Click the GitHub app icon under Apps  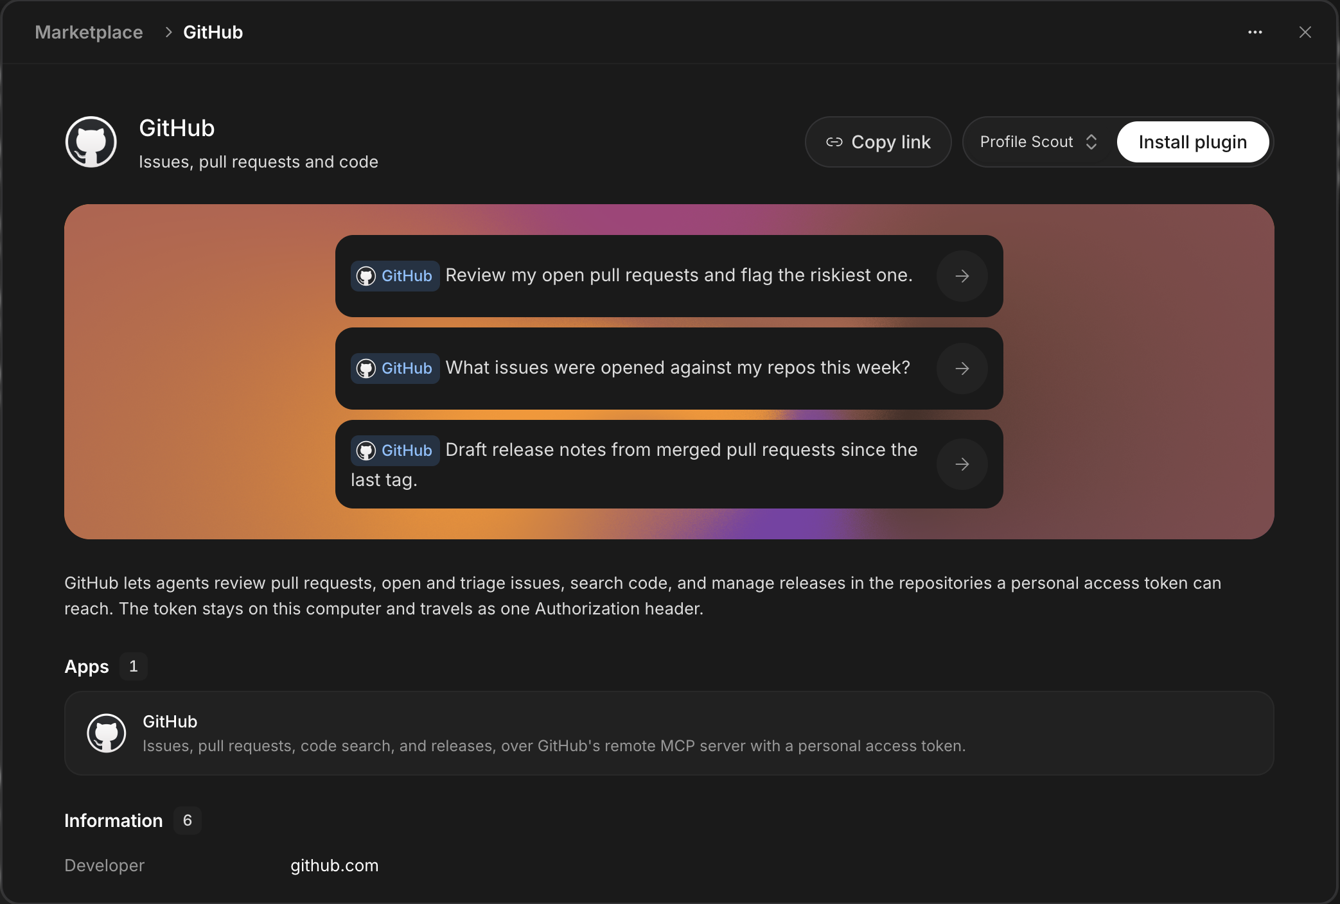[x=107, y=733]
